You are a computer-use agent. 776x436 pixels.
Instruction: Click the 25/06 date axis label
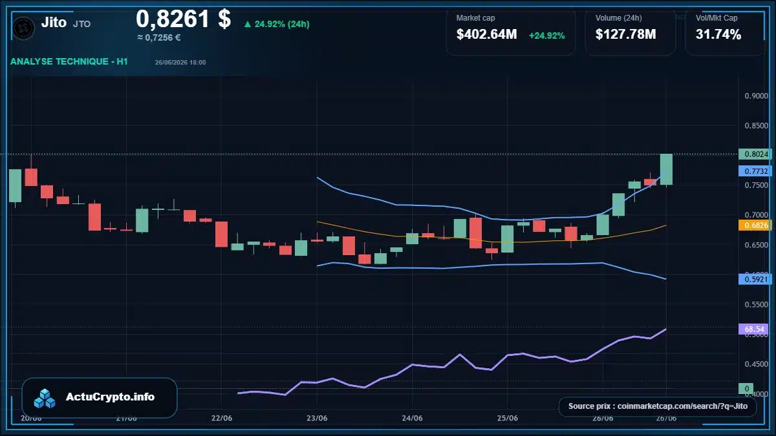(508, 419)
